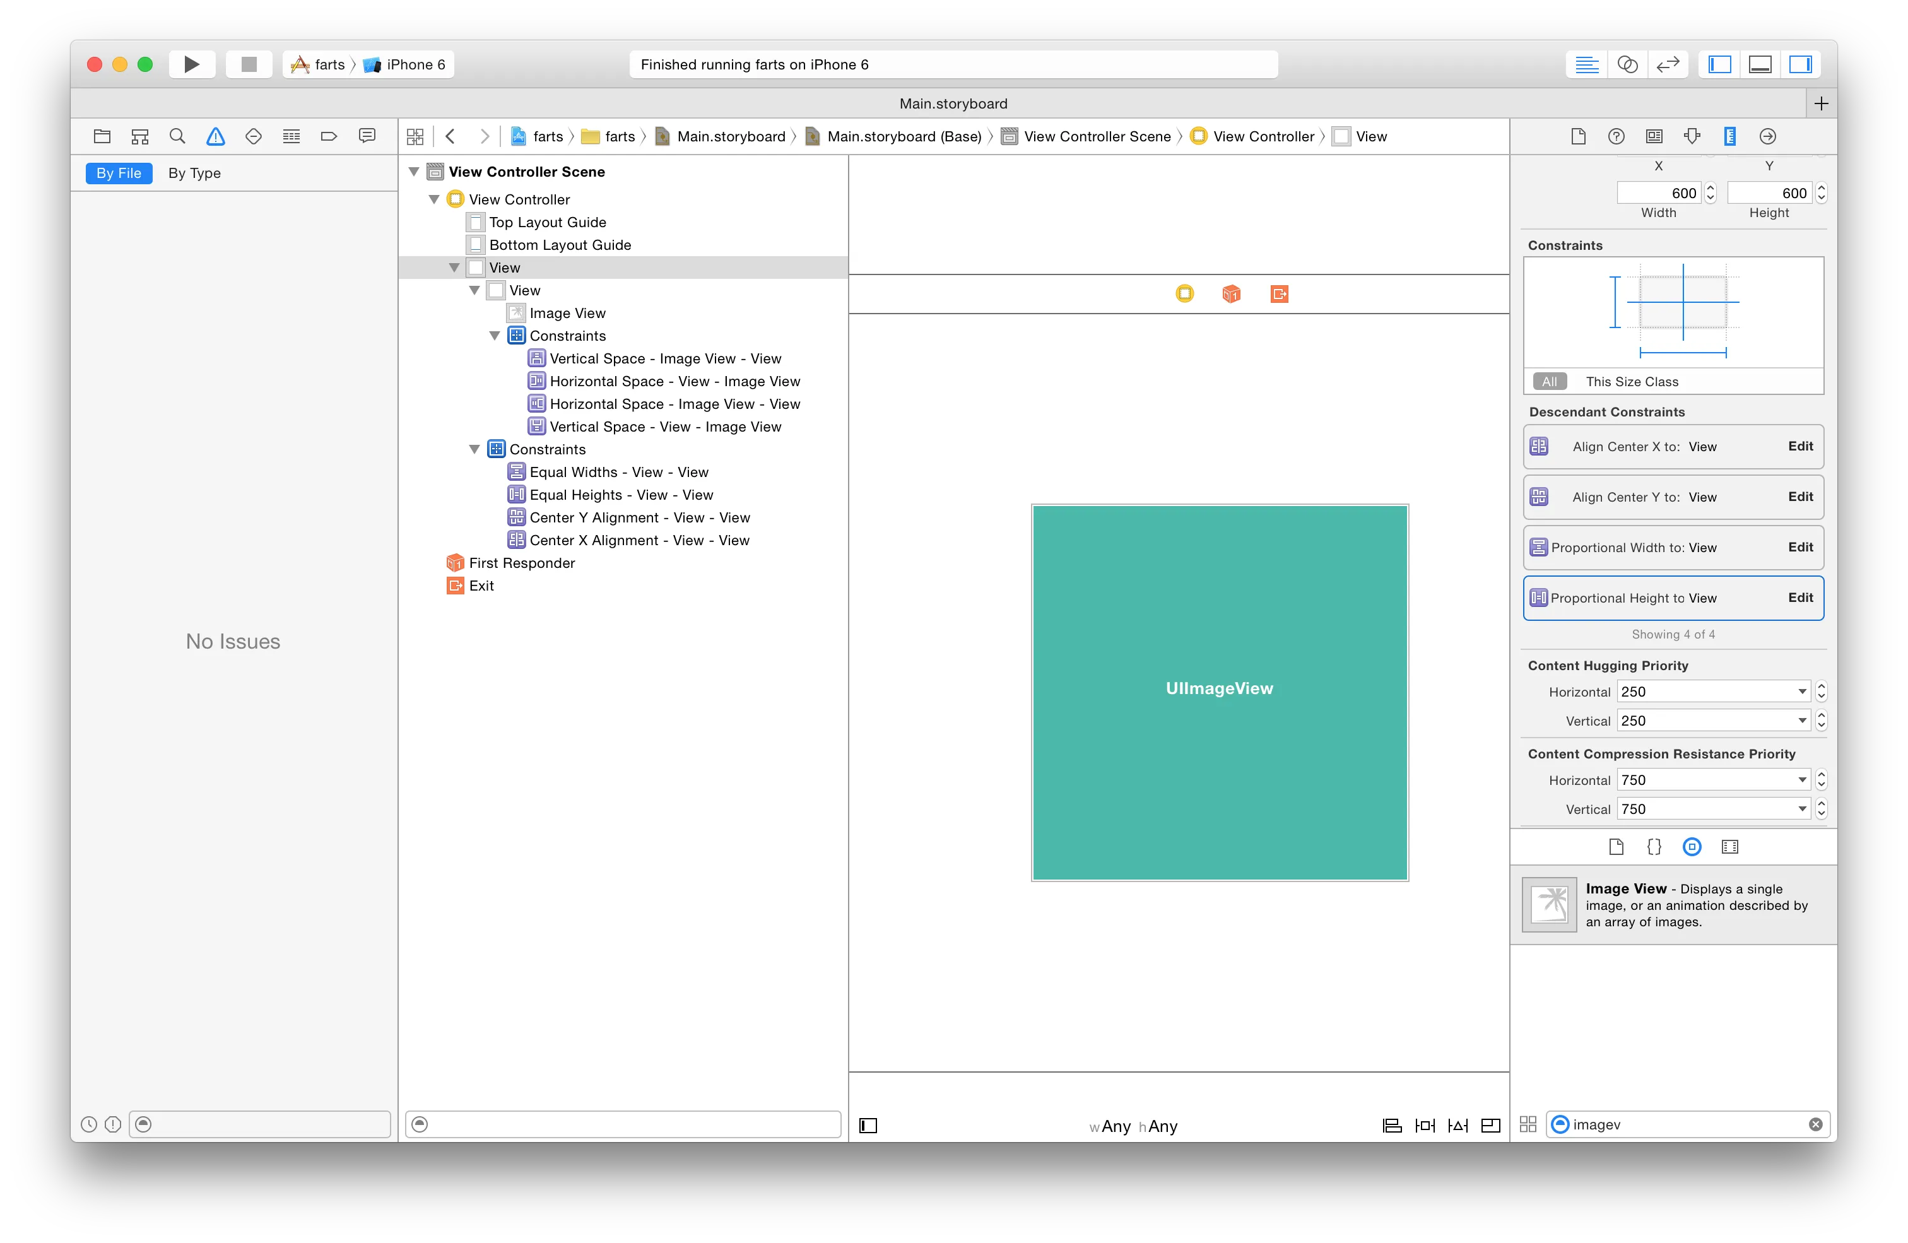Image resolution: width=1908 pixels, height=1243 pixels.
Task: Open the symbol navigator icon
Action: [139, 136]
